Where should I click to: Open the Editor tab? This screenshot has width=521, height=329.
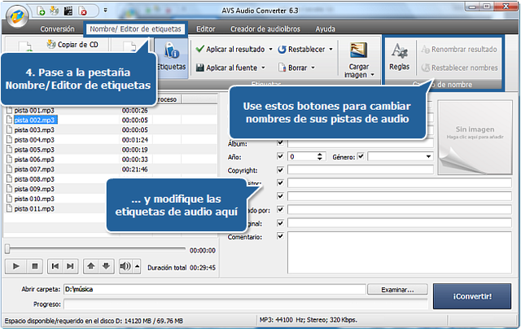[206, 29]
